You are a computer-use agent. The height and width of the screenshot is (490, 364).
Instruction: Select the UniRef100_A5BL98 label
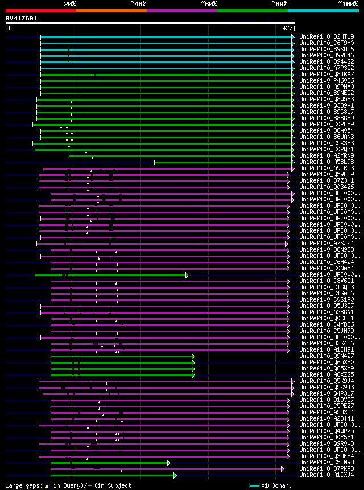(x=326, y=162)
